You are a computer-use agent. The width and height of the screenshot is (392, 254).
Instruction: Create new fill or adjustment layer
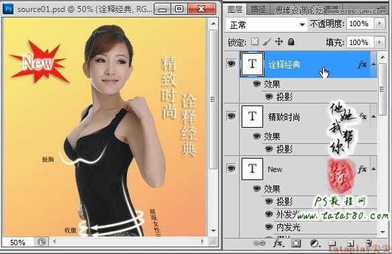[x=315, y=243]
